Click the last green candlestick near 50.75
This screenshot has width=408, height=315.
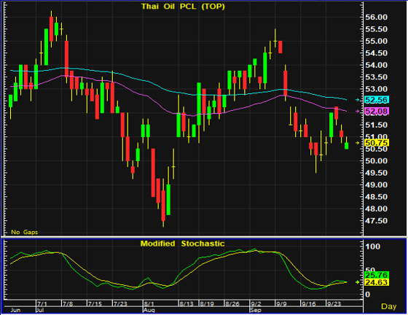(346, 146)
